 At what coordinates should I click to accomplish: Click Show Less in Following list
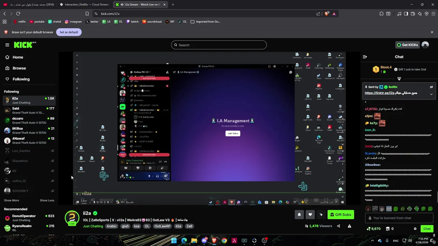point(47,200)
